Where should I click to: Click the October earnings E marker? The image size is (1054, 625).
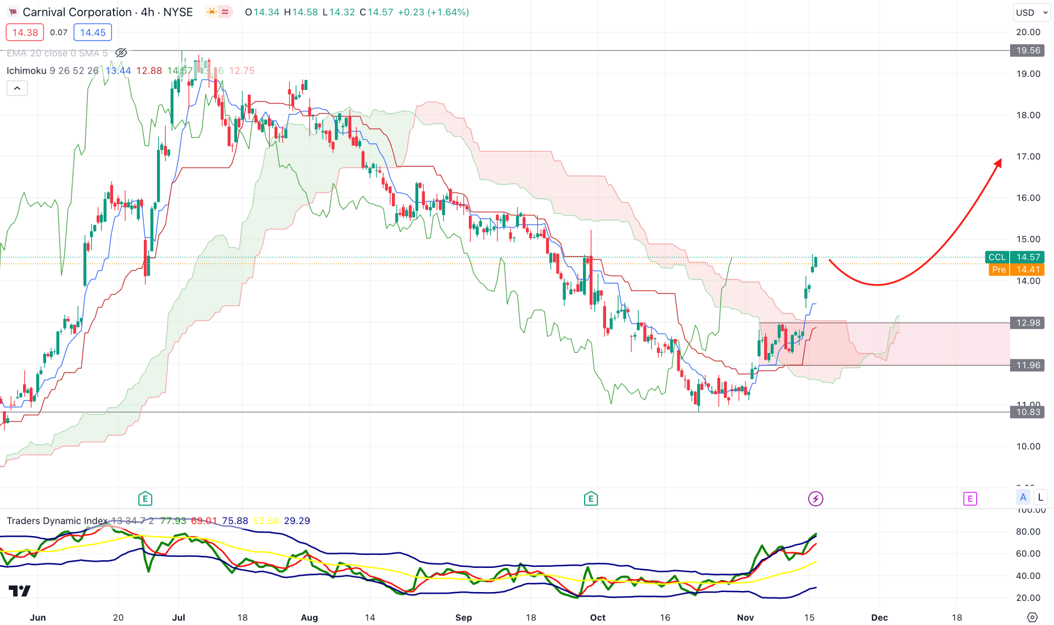(x=591, y=499)
